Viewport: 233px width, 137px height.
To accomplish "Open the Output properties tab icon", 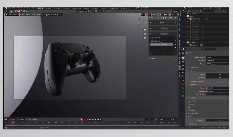I will point(183,61).
